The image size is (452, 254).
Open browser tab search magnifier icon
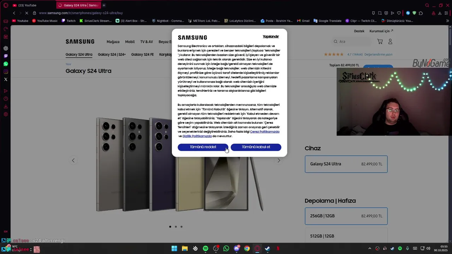pos(427,5)
